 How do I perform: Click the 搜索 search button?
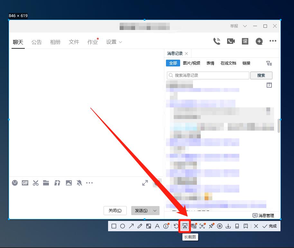click(x=261, y=75)
